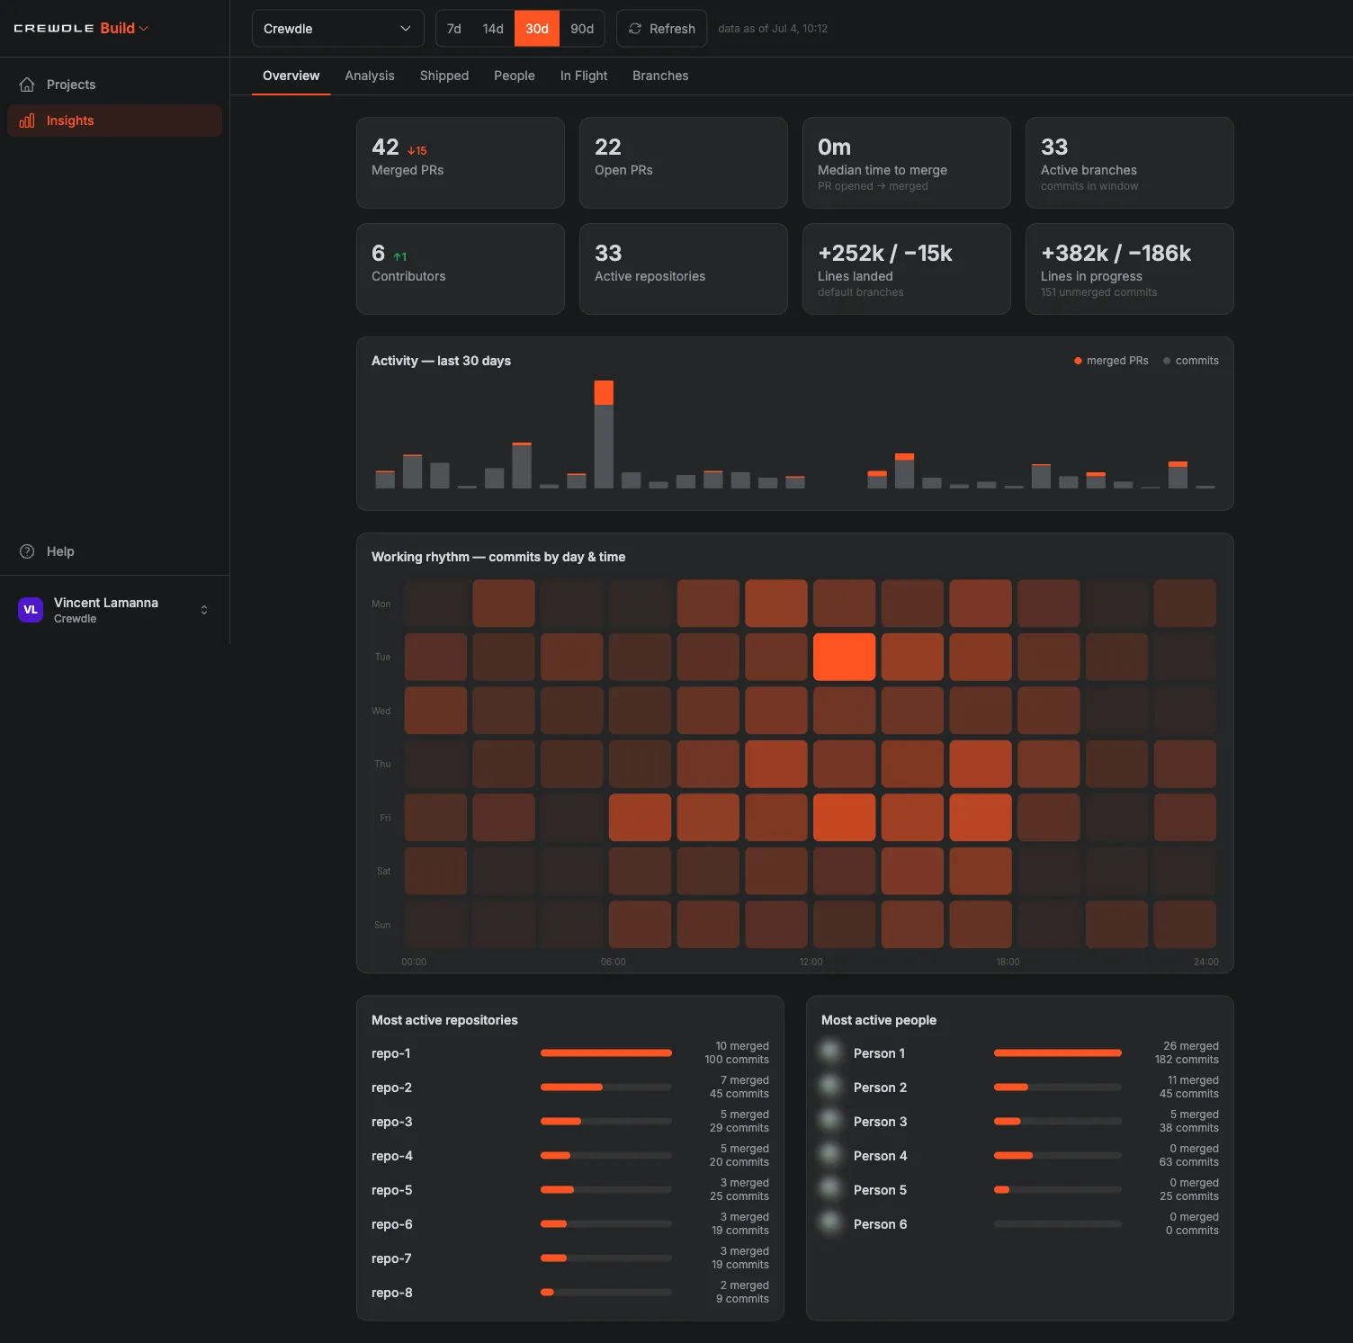Screen dimensions: 1353x1343
Task: Click the Active repositories card
Action: (x=684, y=269)
